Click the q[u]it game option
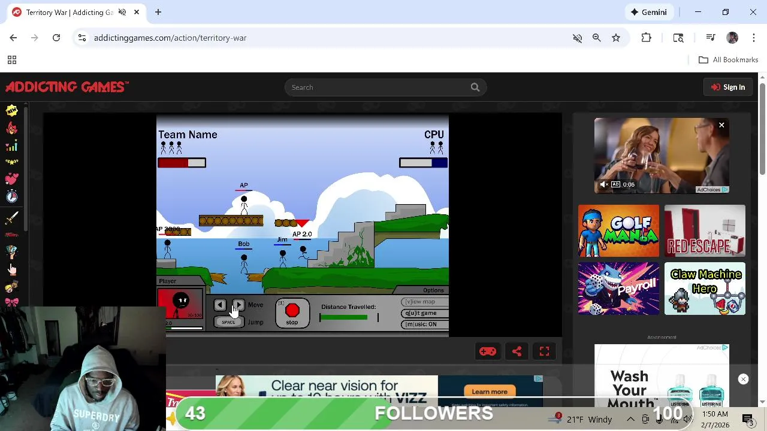 [426, 313]
